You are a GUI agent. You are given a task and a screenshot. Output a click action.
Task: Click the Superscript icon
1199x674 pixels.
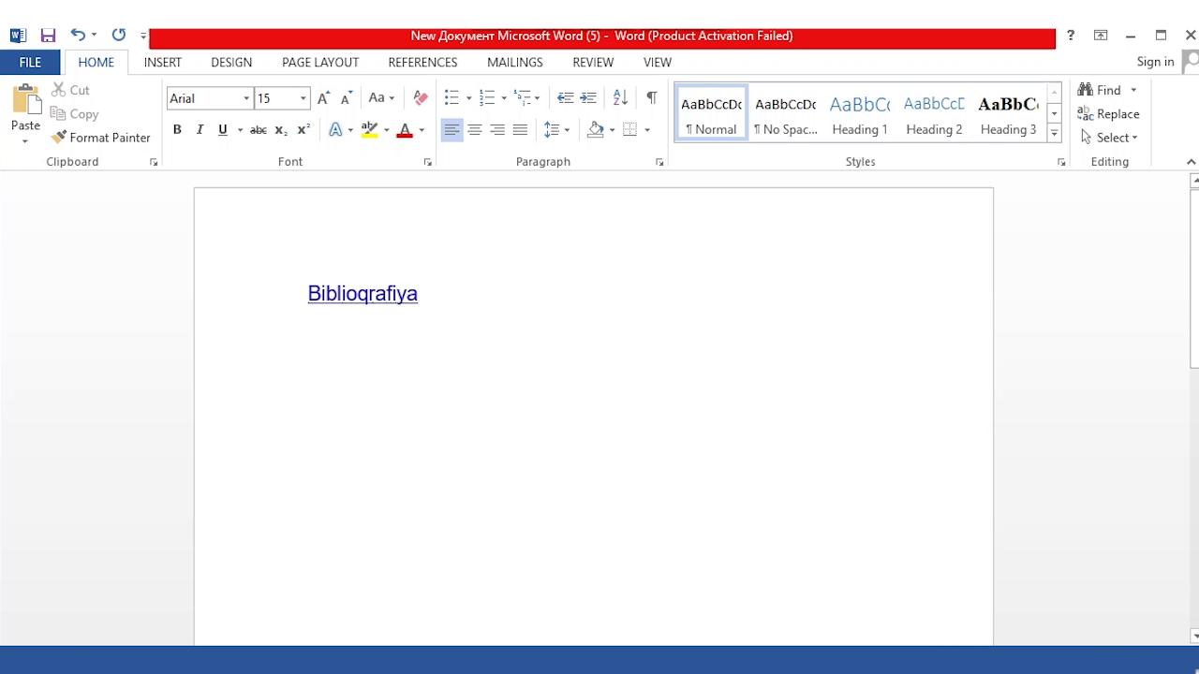(303, 130)
